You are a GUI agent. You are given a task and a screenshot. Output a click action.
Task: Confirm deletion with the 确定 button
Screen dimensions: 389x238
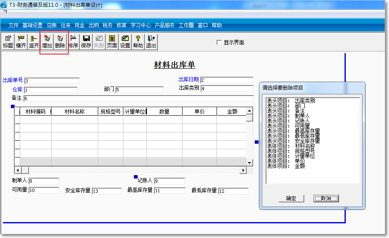291,199
